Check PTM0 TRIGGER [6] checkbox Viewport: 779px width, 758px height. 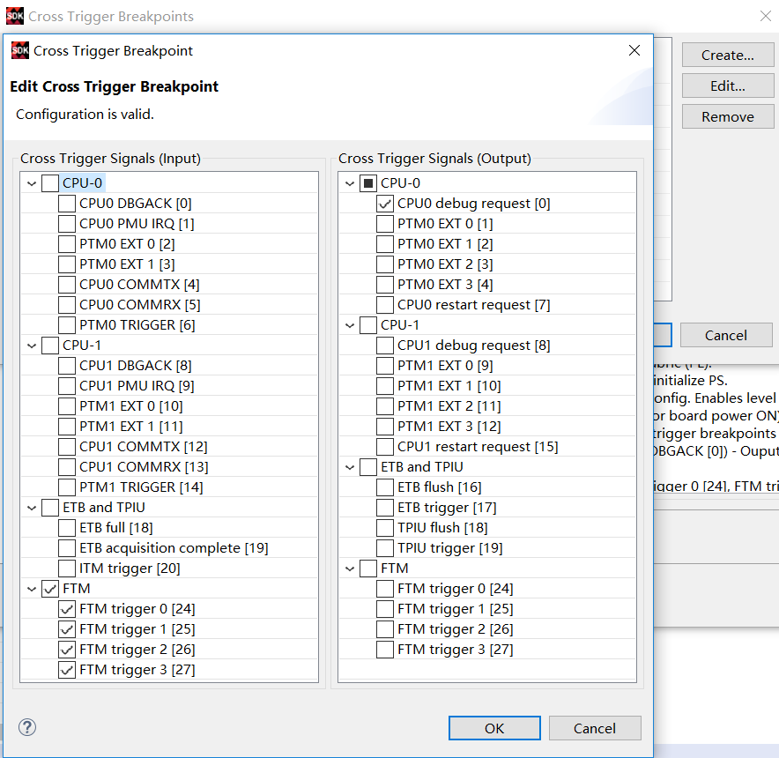click(x=67, y=325)
